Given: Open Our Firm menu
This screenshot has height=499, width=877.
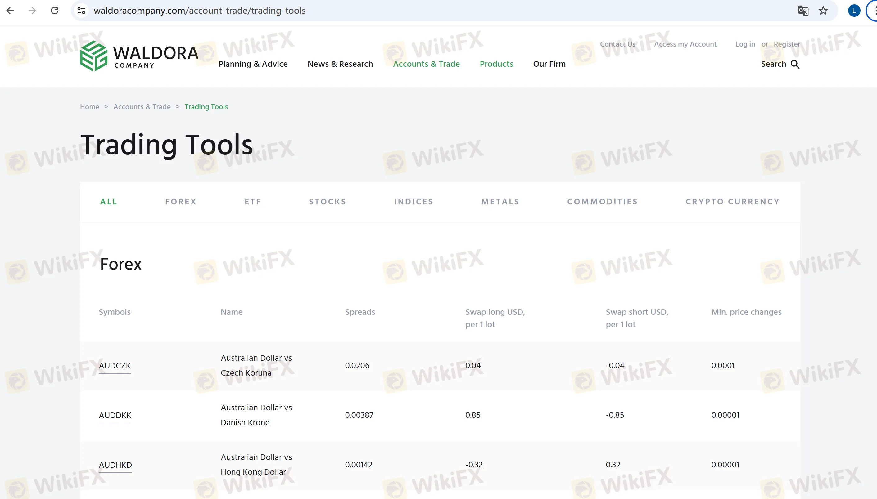Looking at the screenshot, I should coord(549,64).
